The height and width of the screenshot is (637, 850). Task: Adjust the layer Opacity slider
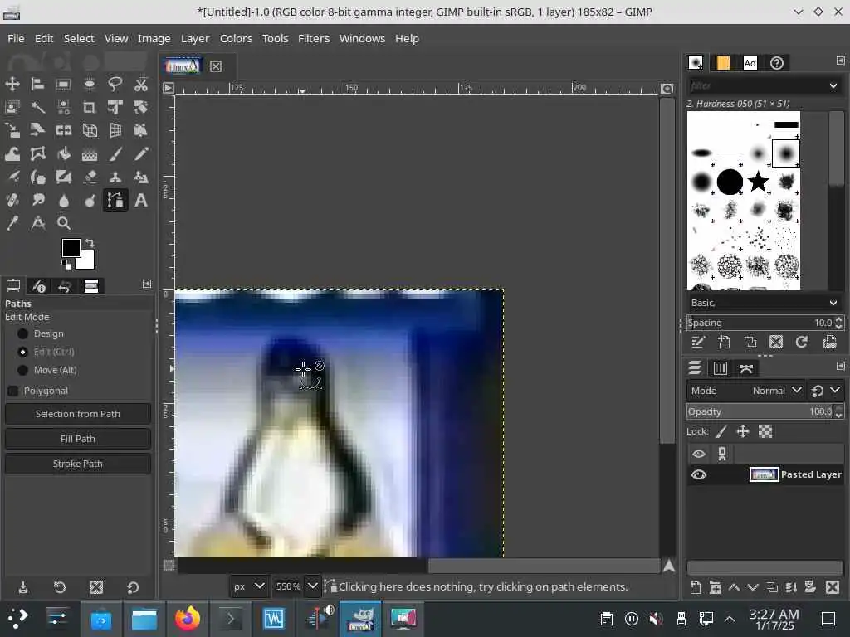click(x=760, y=411)
